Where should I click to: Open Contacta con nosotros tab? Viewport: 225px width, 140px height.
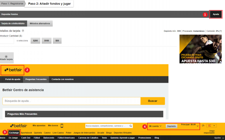tap(63, 79)
